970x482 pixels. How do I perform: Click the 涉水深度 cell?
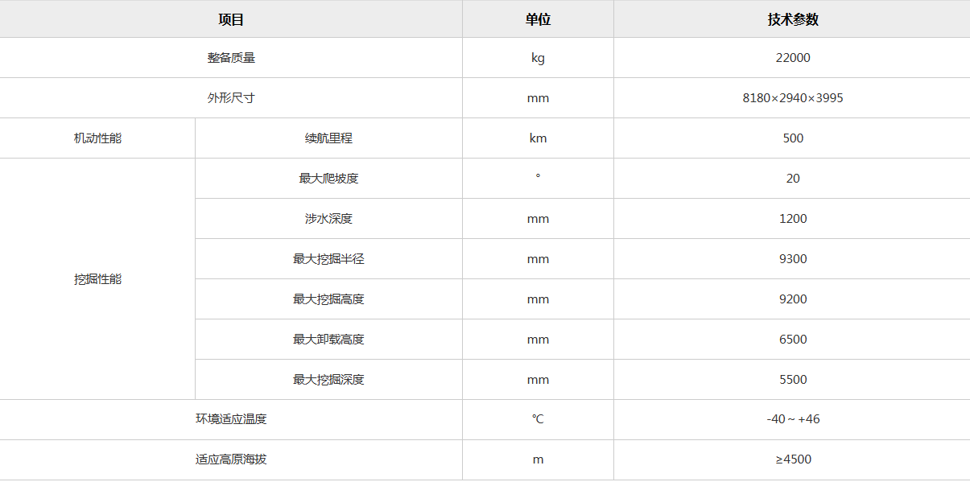click(328, 219)
